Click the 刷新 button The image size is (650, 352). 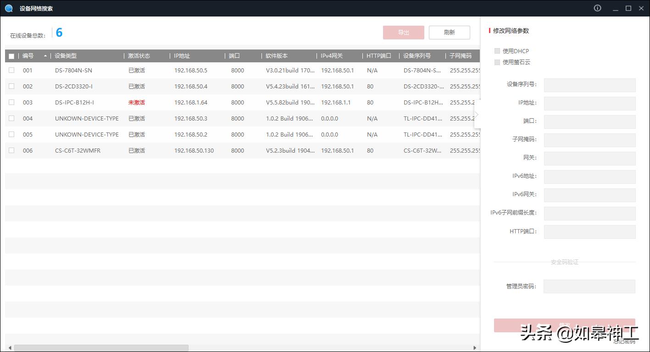pyautogui.click(x=449, y=33)
